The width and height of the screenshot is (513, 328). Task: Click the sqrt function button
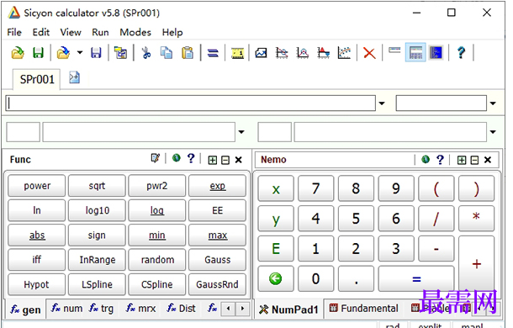coord(97,186)
